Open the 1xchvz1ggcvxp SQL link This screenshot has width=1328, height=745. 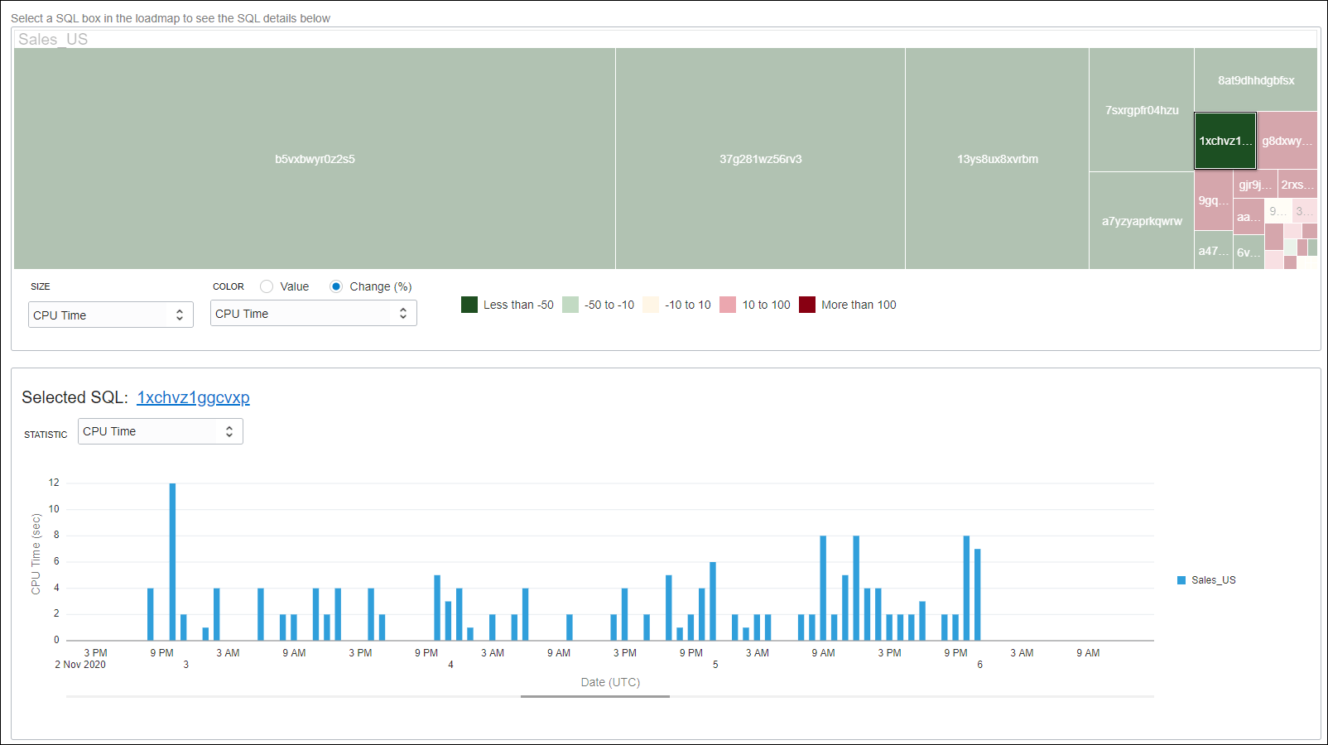point(193,398)
